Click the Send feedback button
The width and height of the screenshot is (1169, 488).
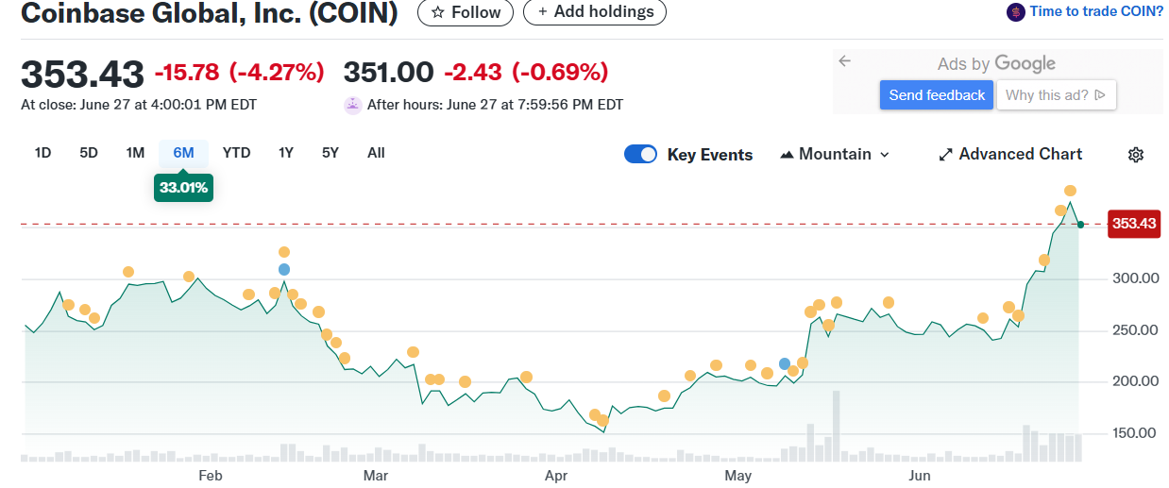coord(937,95)
